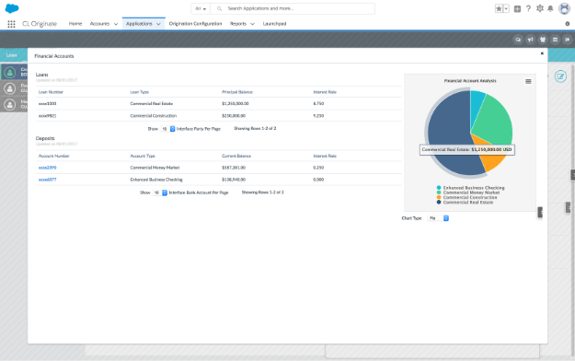Select the Origination Configuration tab
The height and width of the screenshot is (361, 575).
point(195,24)
